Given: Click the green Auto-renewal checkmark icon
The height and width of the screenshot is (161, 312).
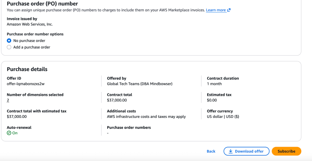Looking at the screenshot, I should coord(9,133).
